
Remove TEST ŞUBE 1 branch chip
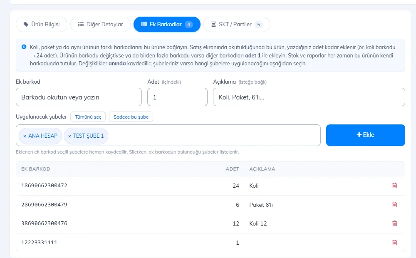(x=69, y=136)
